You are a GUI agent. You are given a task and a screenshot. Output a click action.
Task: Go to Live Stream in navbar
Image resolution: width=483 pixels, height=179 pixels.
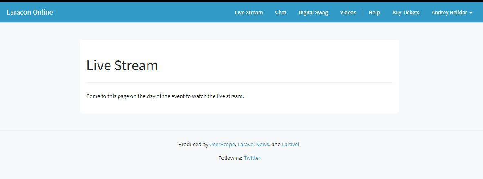[249, 13]
